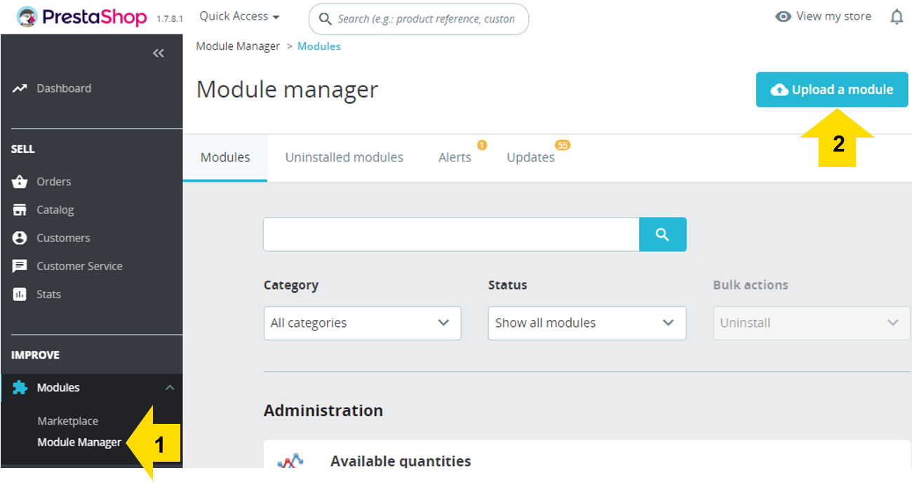Open notifications bell icon
The image size is (912, 487).
pyautogui.click(x=897, y=17)
